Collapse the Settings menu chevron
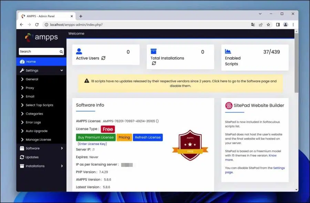The height and width of the screenshot is (203, 310). coord(62,70)
